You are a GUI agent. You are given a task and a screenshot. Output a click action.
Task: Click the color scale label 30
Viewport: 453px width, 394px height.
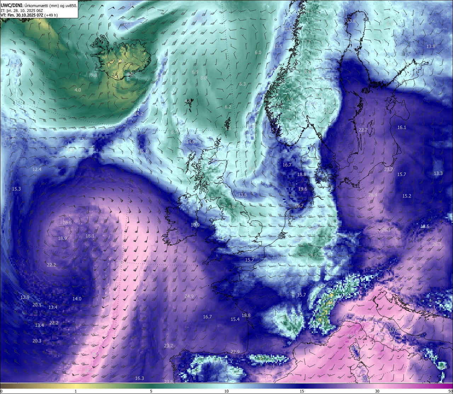377,391
